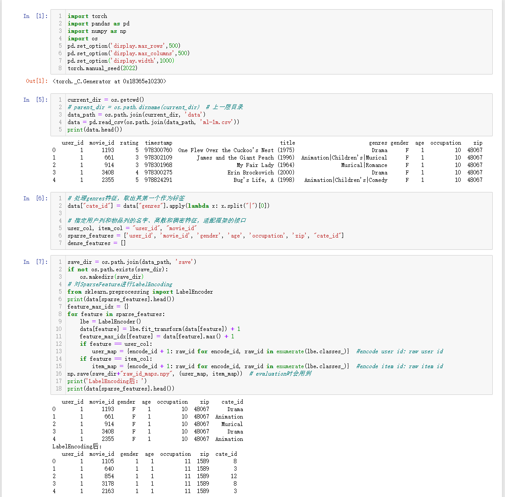The height and width of the screenshot is (497, 505).
Task: Click the 'cate_id' header in first output table
Action: point(232,402)
